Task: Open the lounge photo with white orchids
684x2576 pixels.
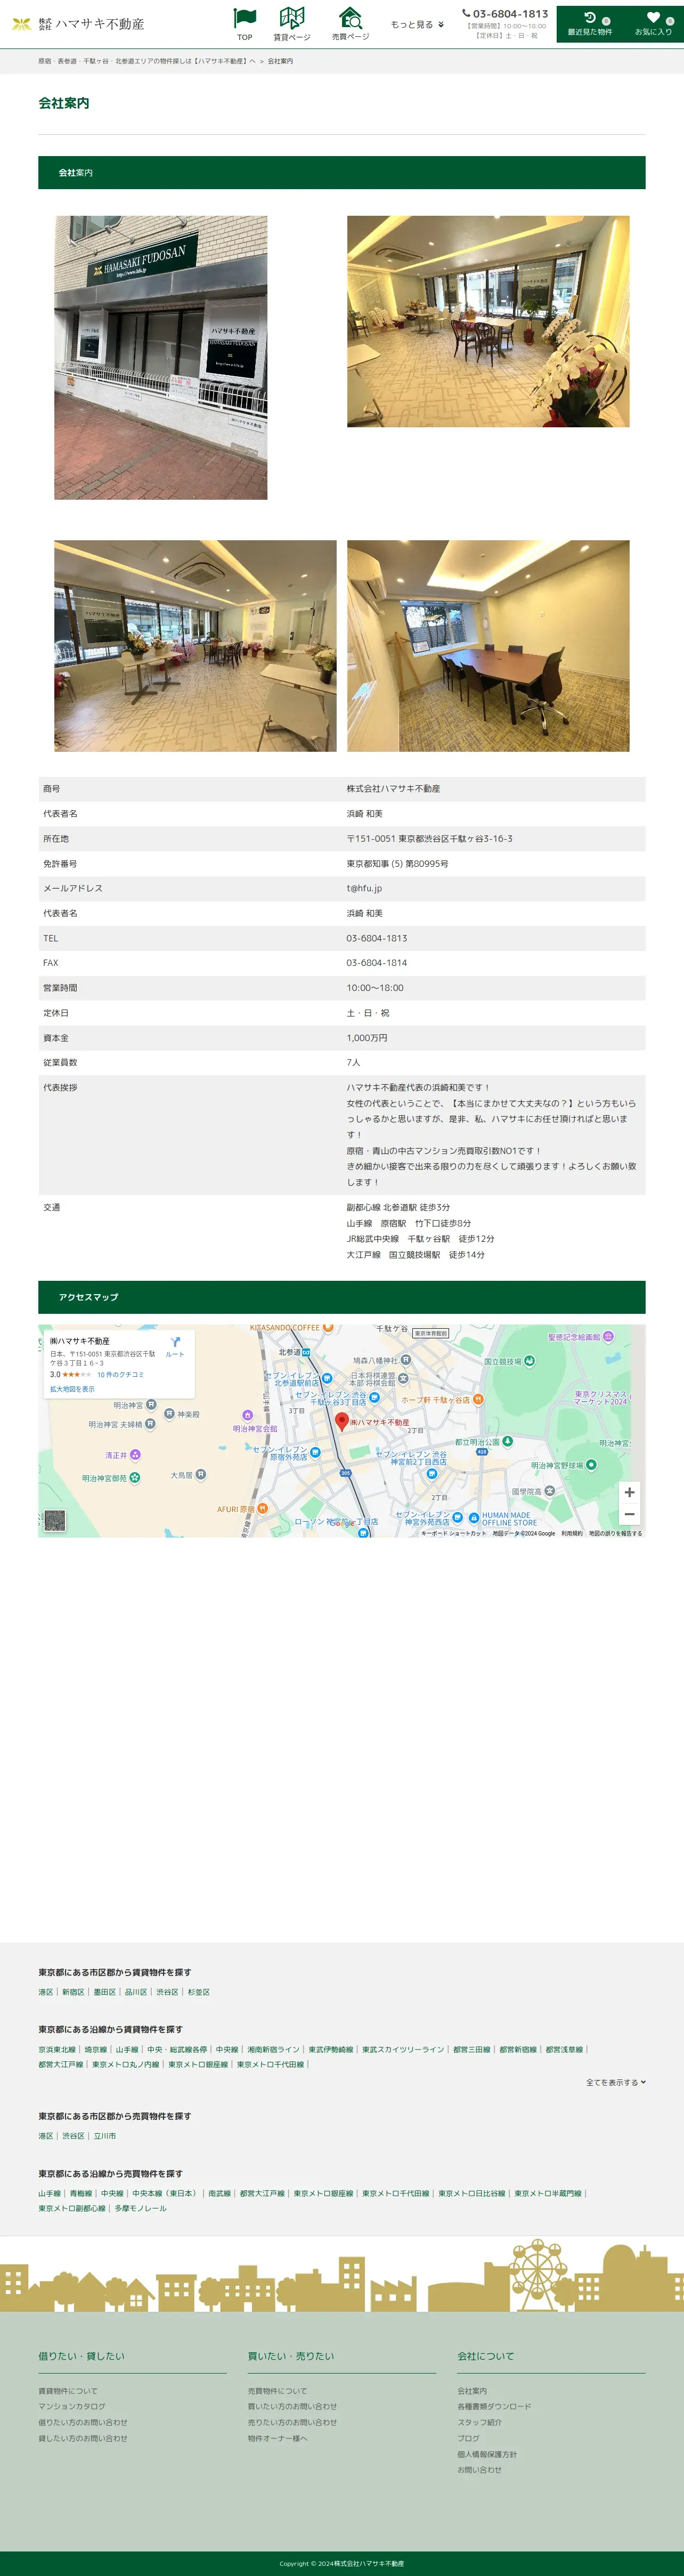Action: [488, 322]
